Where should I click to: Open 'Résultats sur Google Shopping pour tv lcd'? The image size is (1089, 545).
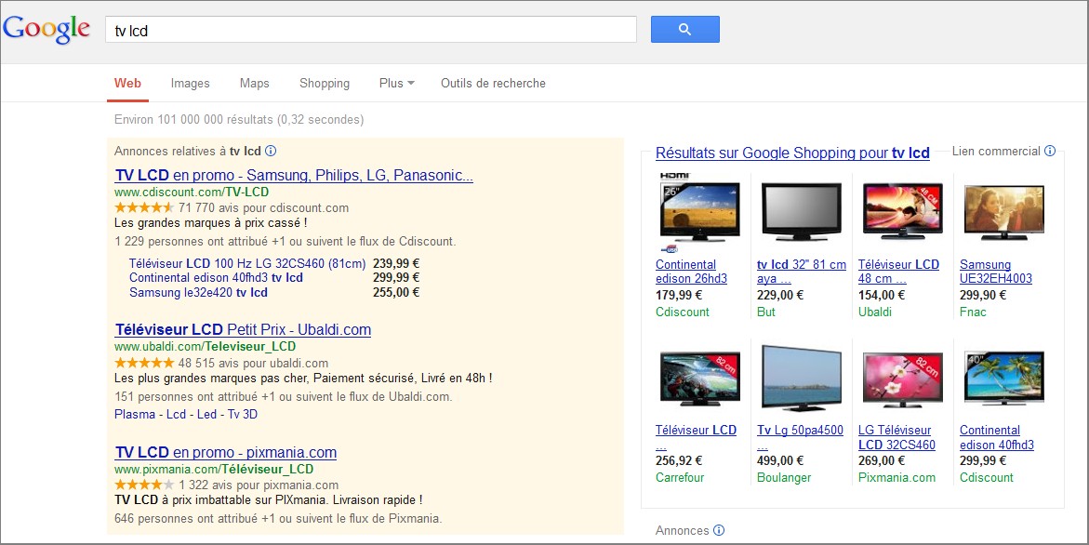pyautogui.click(x=792, y=153)
